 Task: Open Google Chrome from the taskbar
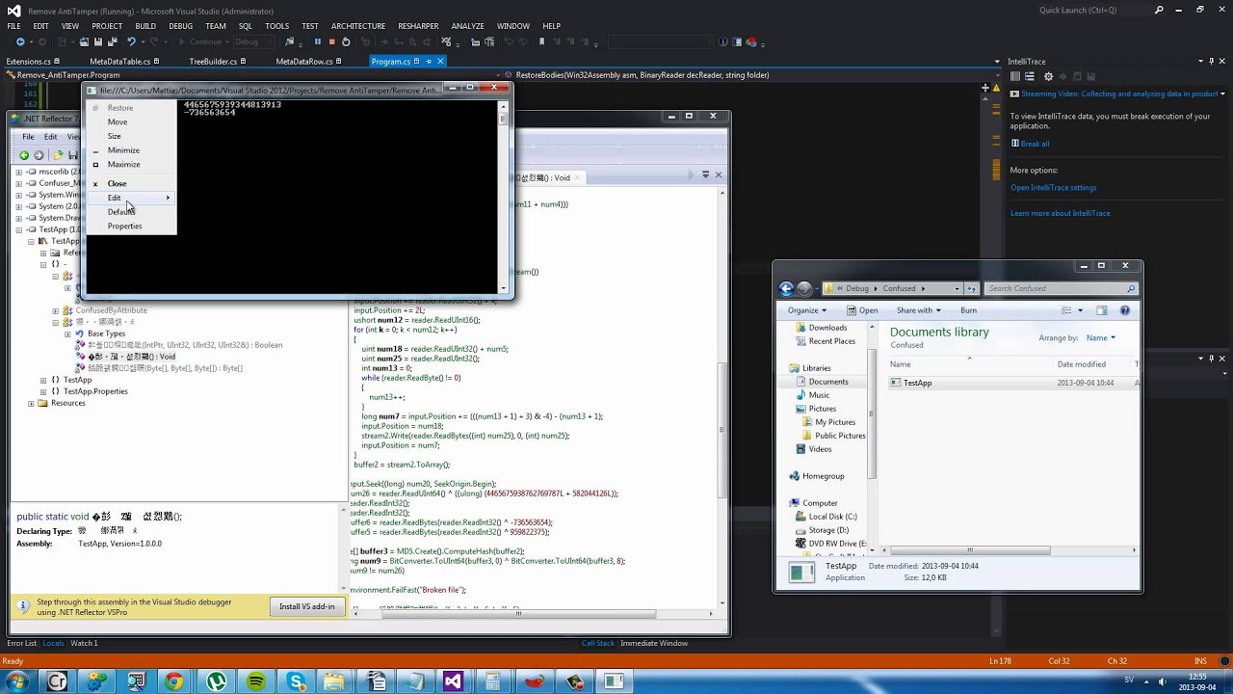174,681
